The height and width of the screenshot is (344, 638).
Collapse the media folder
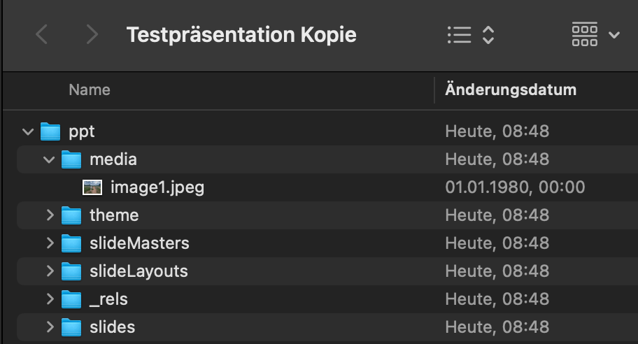[49, 160]
